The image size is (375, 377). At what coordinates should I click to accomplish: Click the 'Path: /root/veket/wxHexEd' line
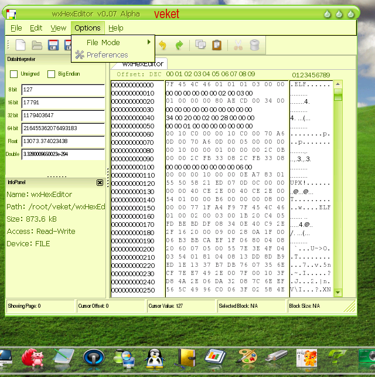click(56, 207)
